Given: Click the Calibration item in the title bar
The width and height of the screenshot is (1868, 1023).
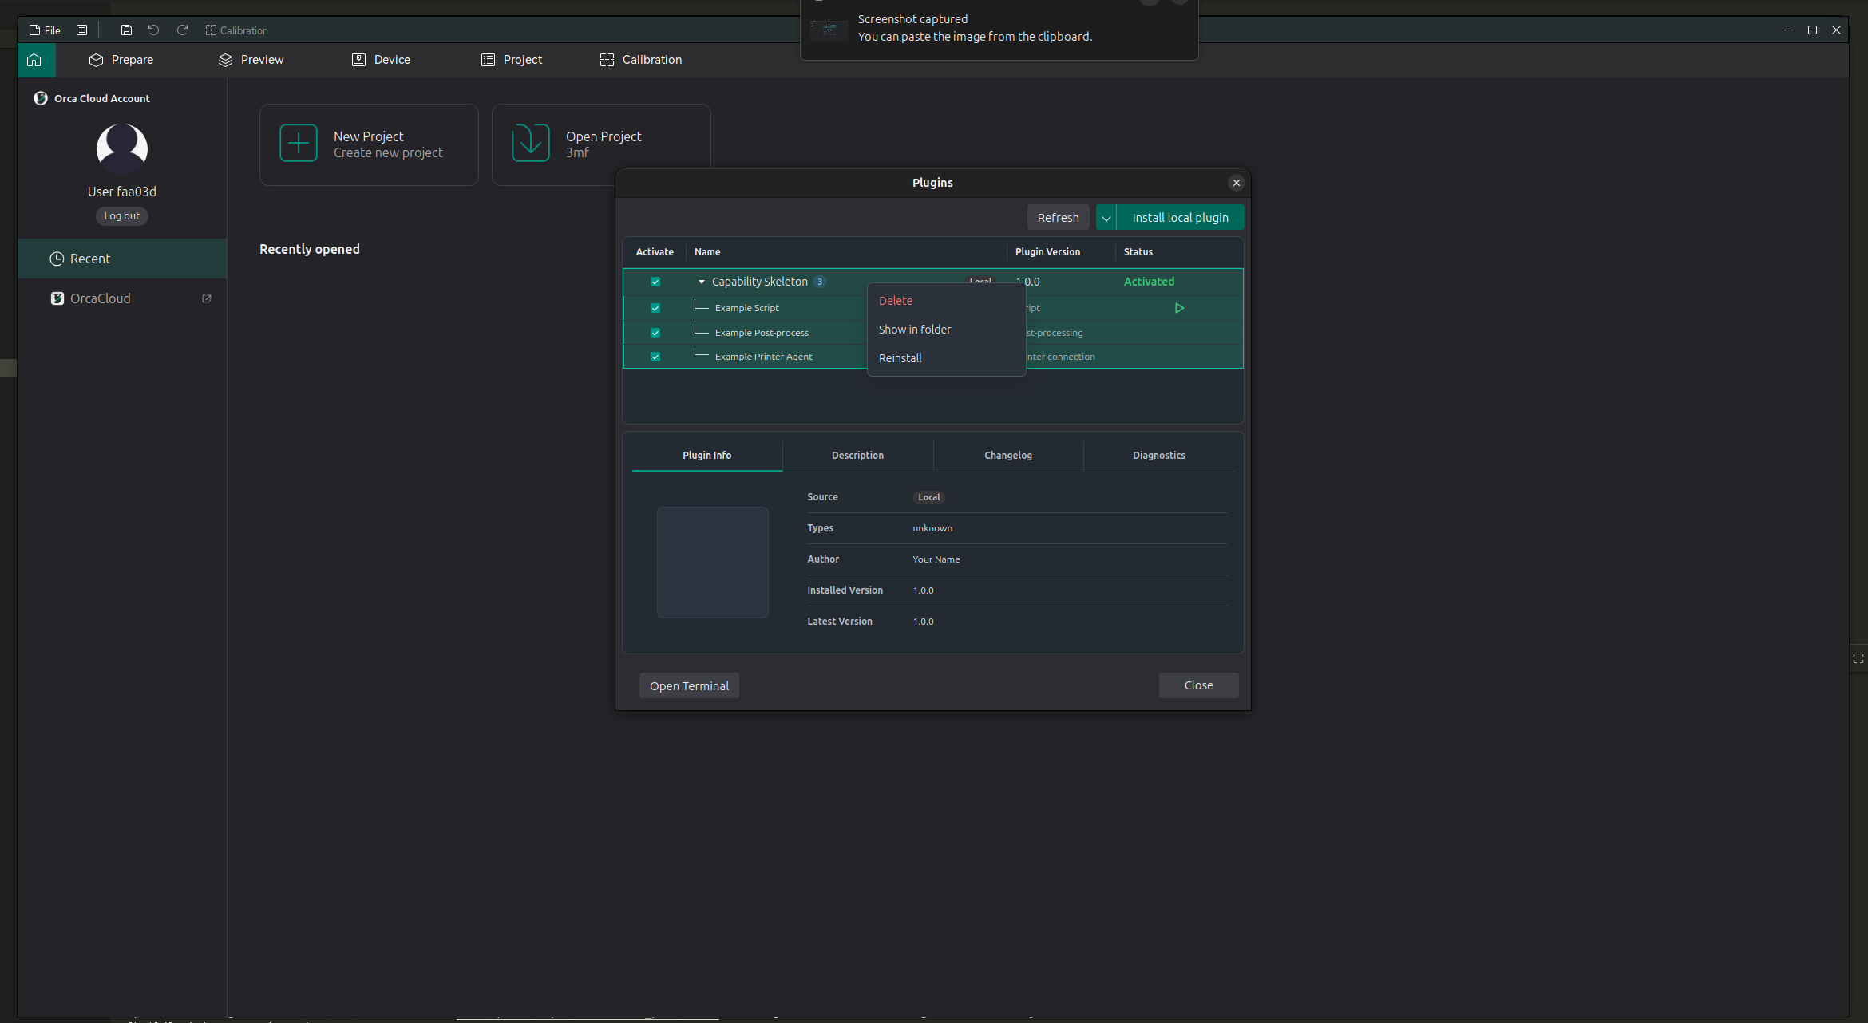Looking at the screenshot, I should coord(236,30).
